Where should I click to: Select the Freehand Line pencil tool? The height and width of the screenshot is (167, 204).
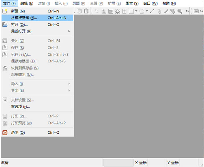166,11
